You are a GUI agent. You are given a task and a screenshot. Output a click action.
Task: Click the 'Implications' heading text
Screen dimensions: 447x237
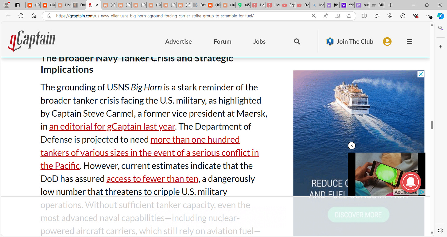tap(67, 70)
